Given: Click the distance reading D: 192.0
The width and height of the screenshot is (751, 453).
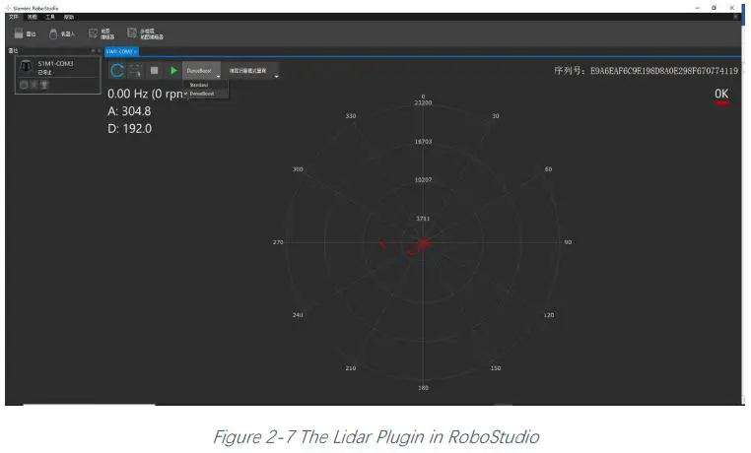Looking at the screenshot, I should click(130, 128).
